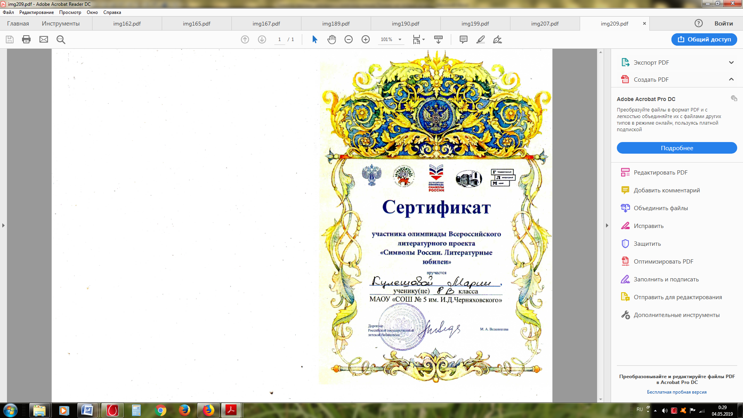Open the help question mark icon
Viewport: 743px width, 418px height.
698,23
